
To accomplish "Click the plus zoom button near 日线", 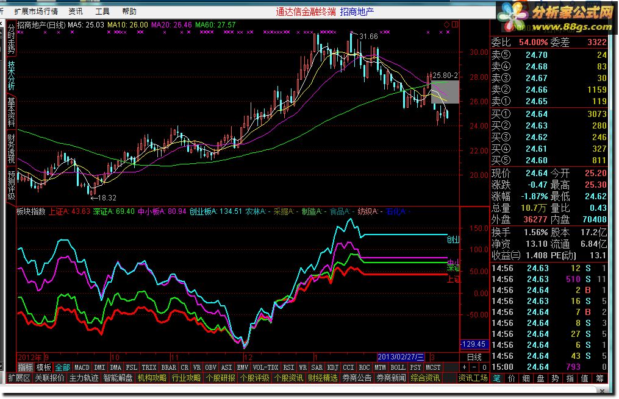I will click(464, 367).
